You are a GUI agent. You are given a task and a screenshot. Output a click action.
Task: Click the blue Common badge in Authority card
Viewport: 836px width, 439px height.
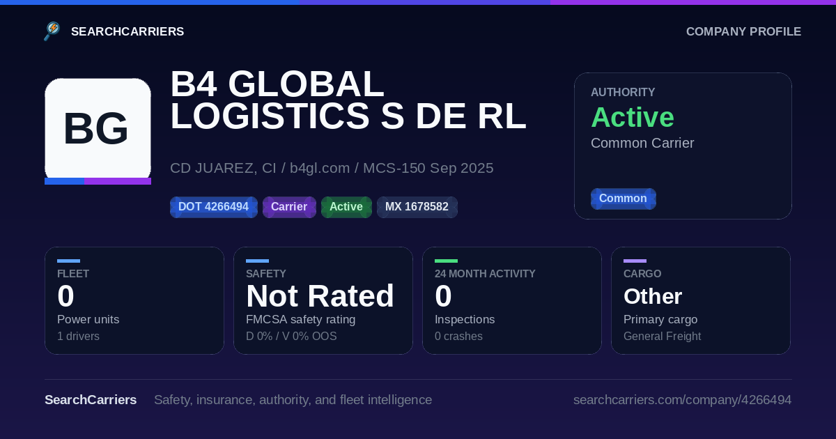(x=623, y=199)
